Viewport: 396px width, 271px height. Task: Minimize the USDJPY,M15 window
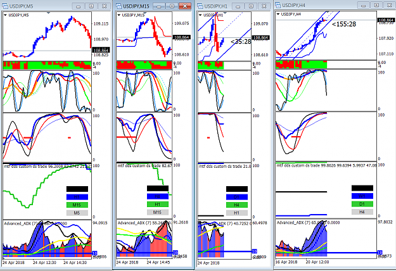click(159, 6)
